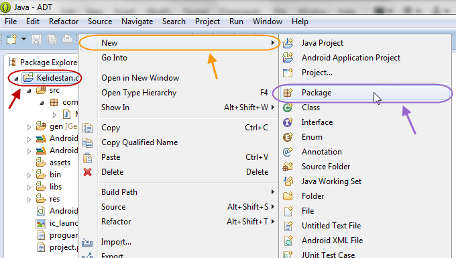Open the New wizard dropdown arrow
This screenshot has height=258, width=456.
[x=24, y=39]
